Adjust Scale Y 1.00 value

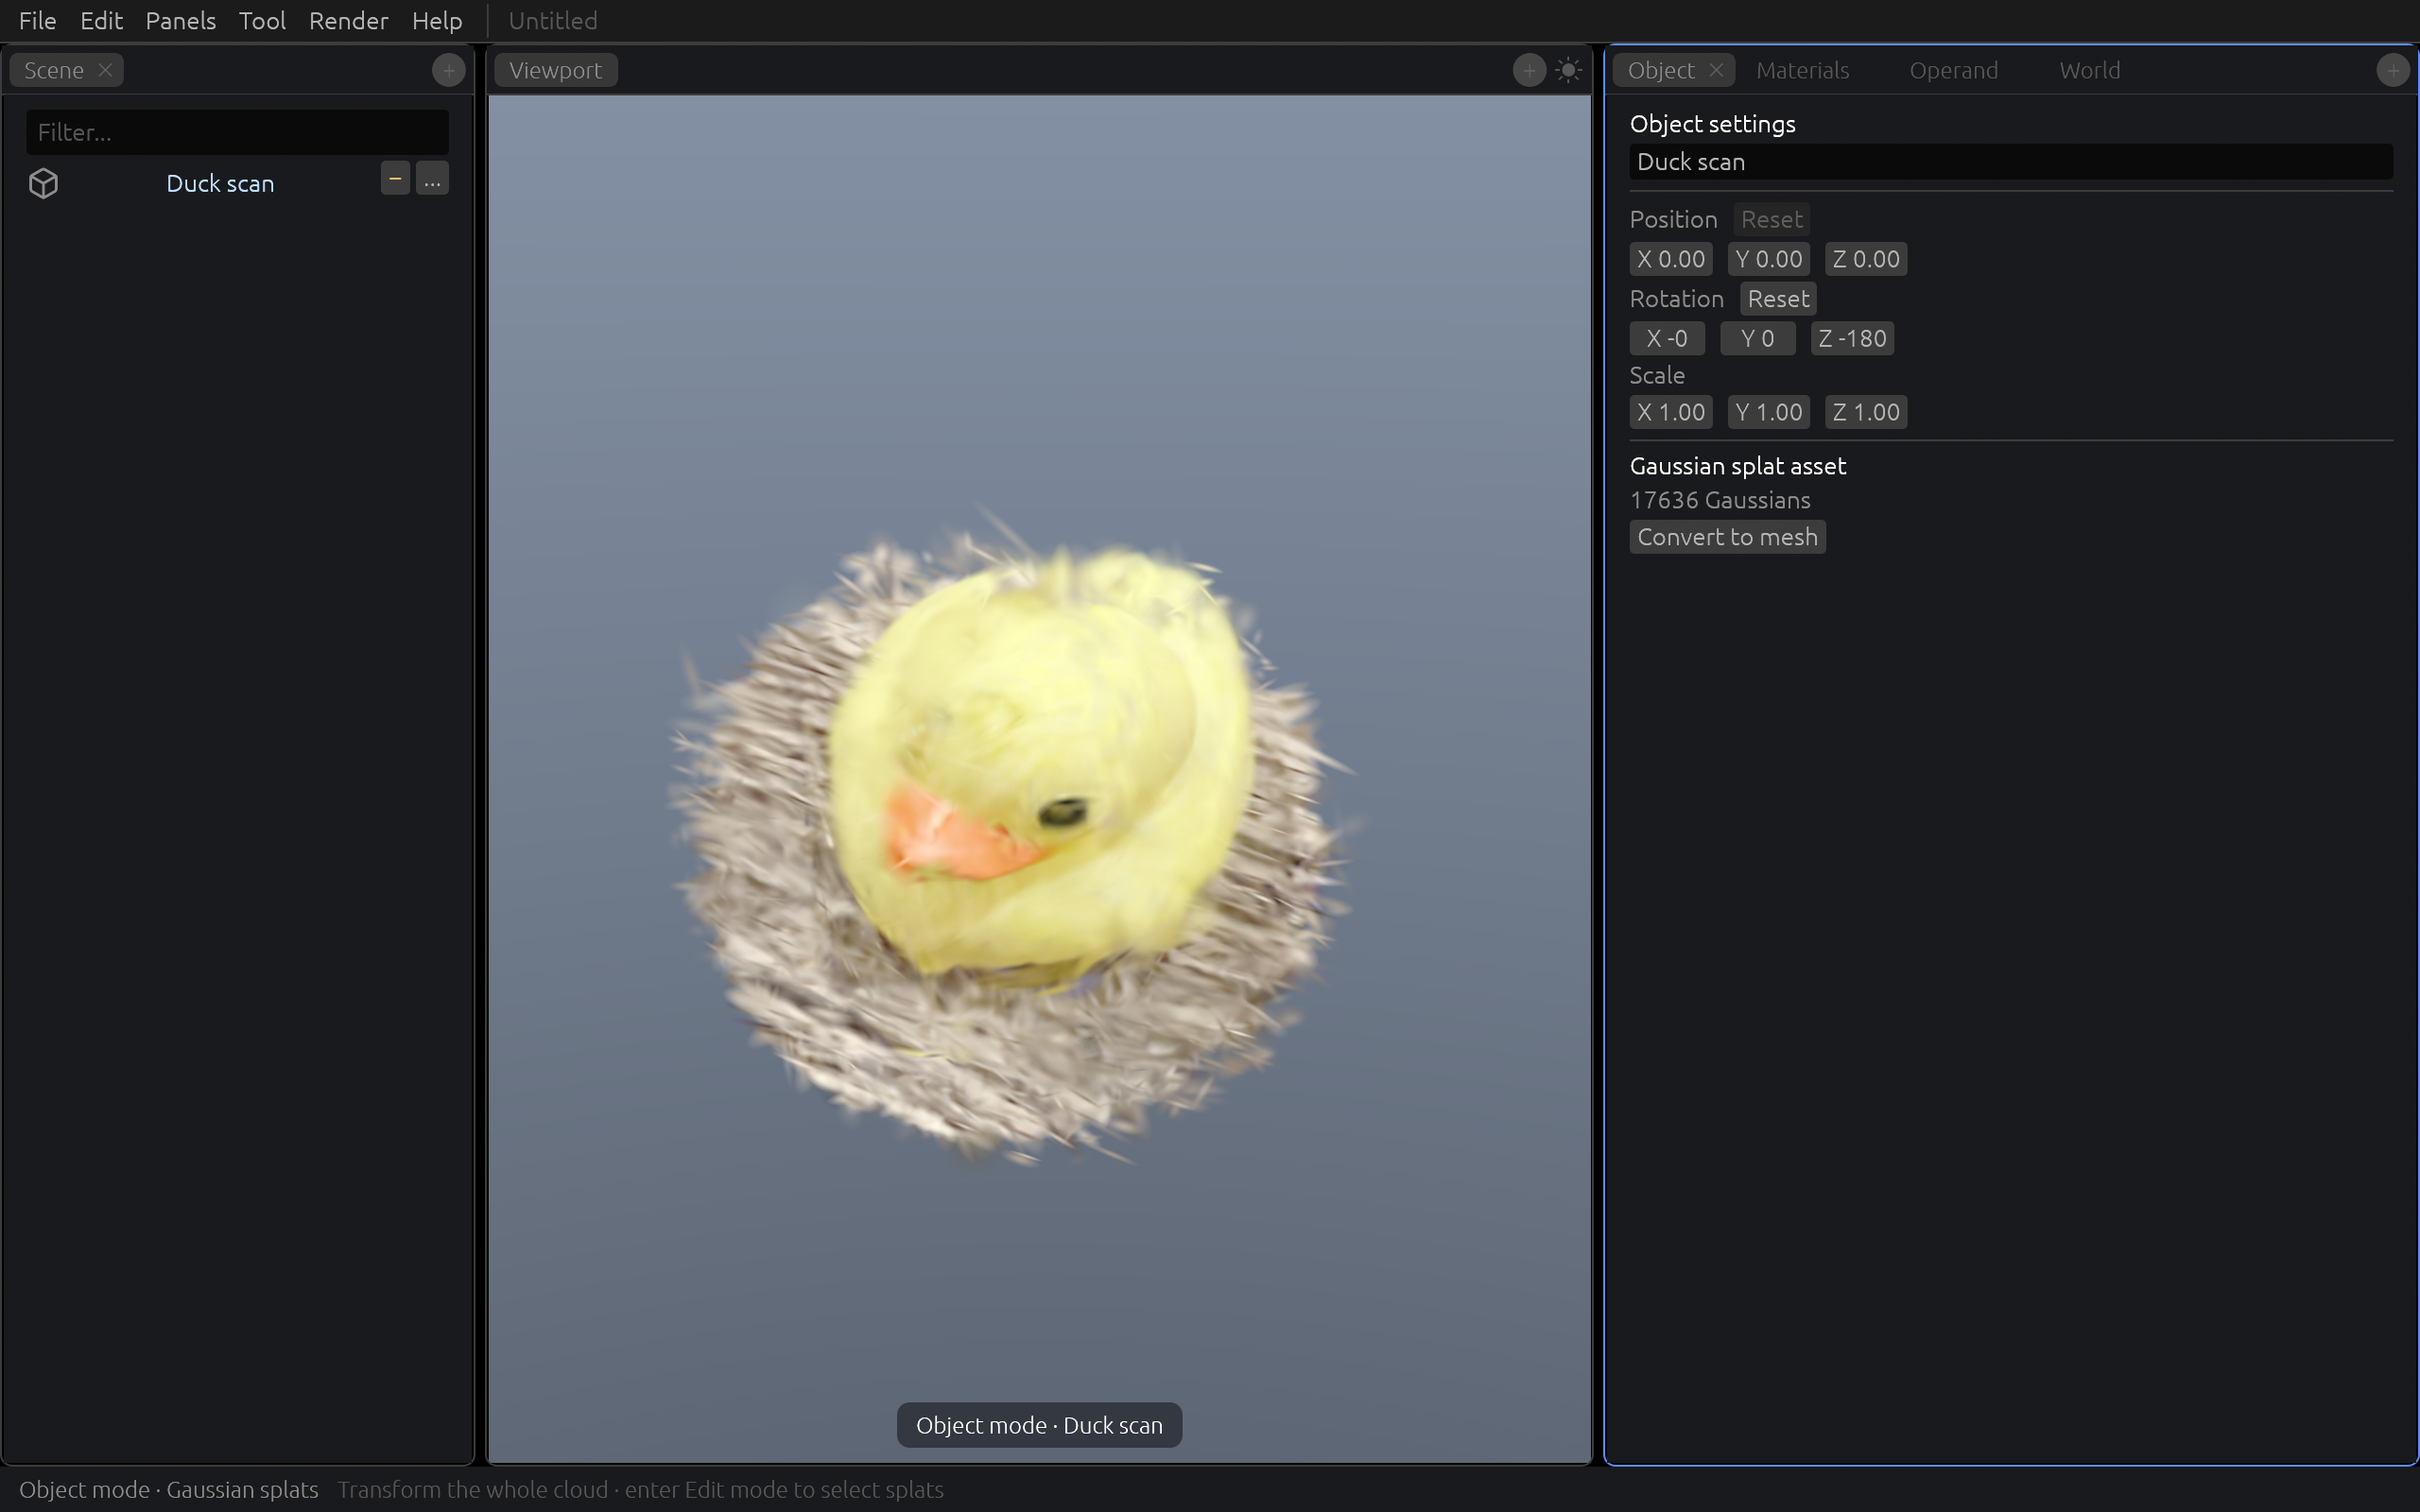(x=1769, y=412)
